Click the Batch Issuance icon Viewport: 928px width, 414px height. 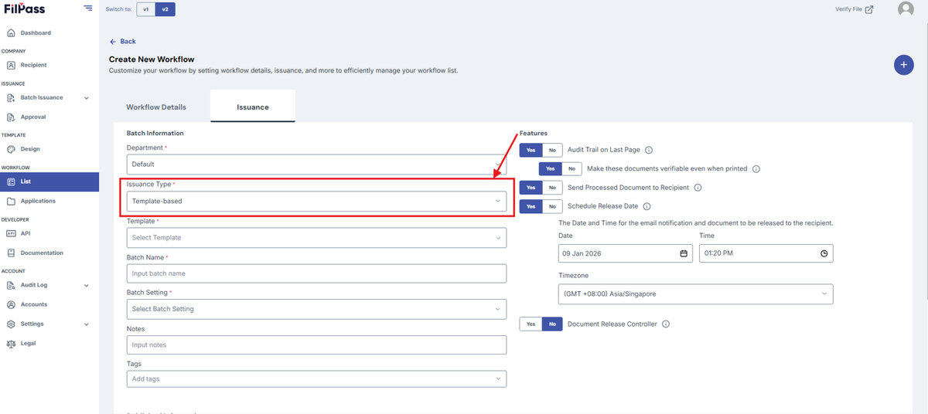tap(11, 98)
